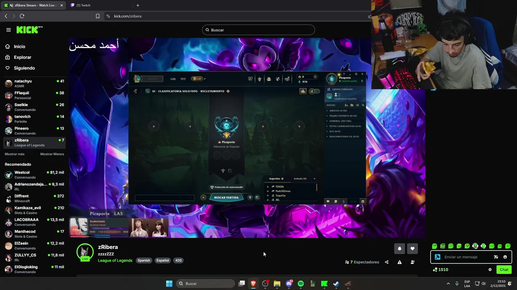Open the emoji picker in chat box

pyautogui.click(x=505, y=257)
